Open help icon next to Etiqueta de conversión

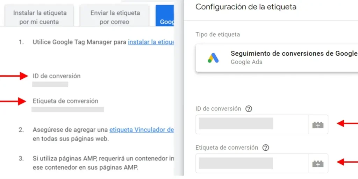pos(266,148)
